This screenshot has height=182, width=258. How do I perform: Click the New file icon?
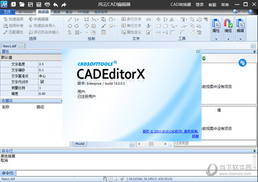coord(13,4)
